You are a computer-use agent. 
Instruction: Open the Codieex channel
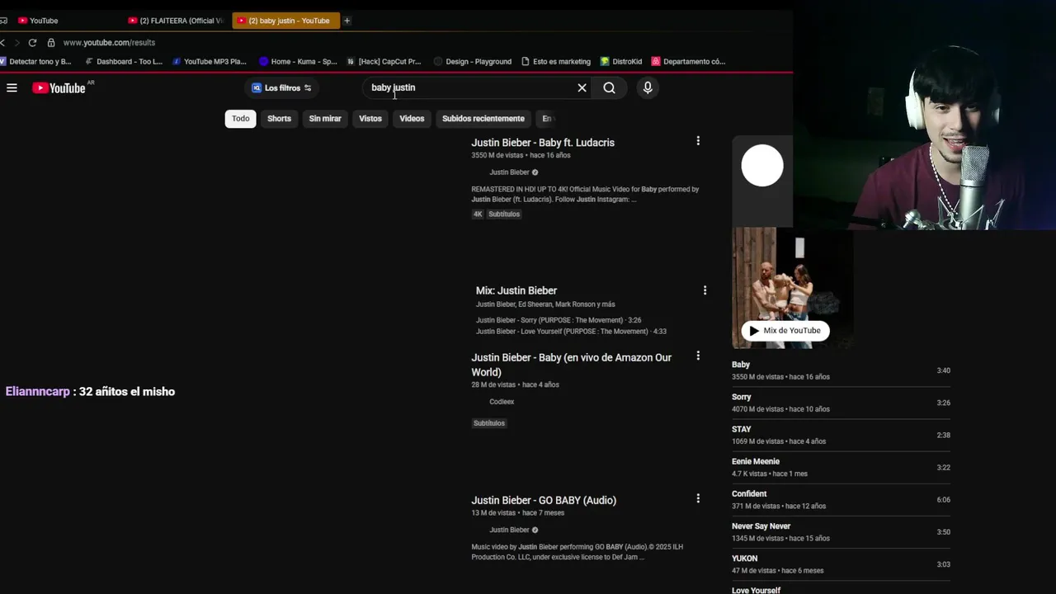point(502,402)
